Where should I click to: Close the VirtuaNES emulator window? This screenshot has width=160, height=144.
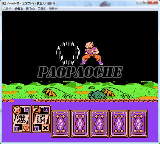[x=153, y=2]
